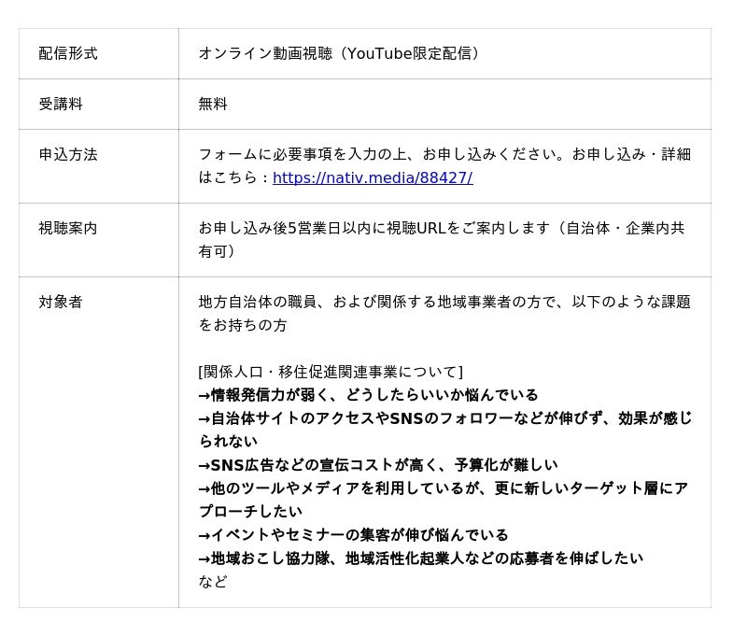Click the 情報発信力が弱く bold bullet line

point(368,395)
